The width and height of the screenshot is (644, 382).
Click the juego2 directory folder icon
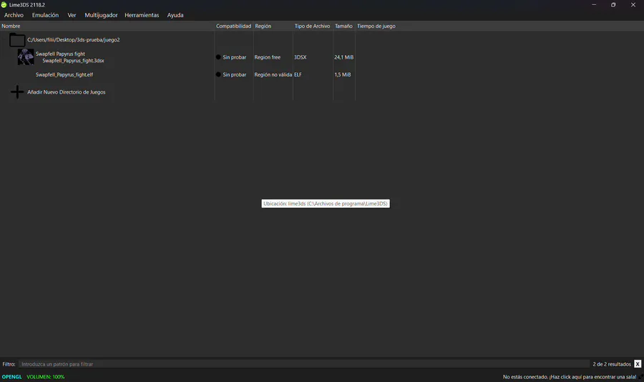[17, 40]
